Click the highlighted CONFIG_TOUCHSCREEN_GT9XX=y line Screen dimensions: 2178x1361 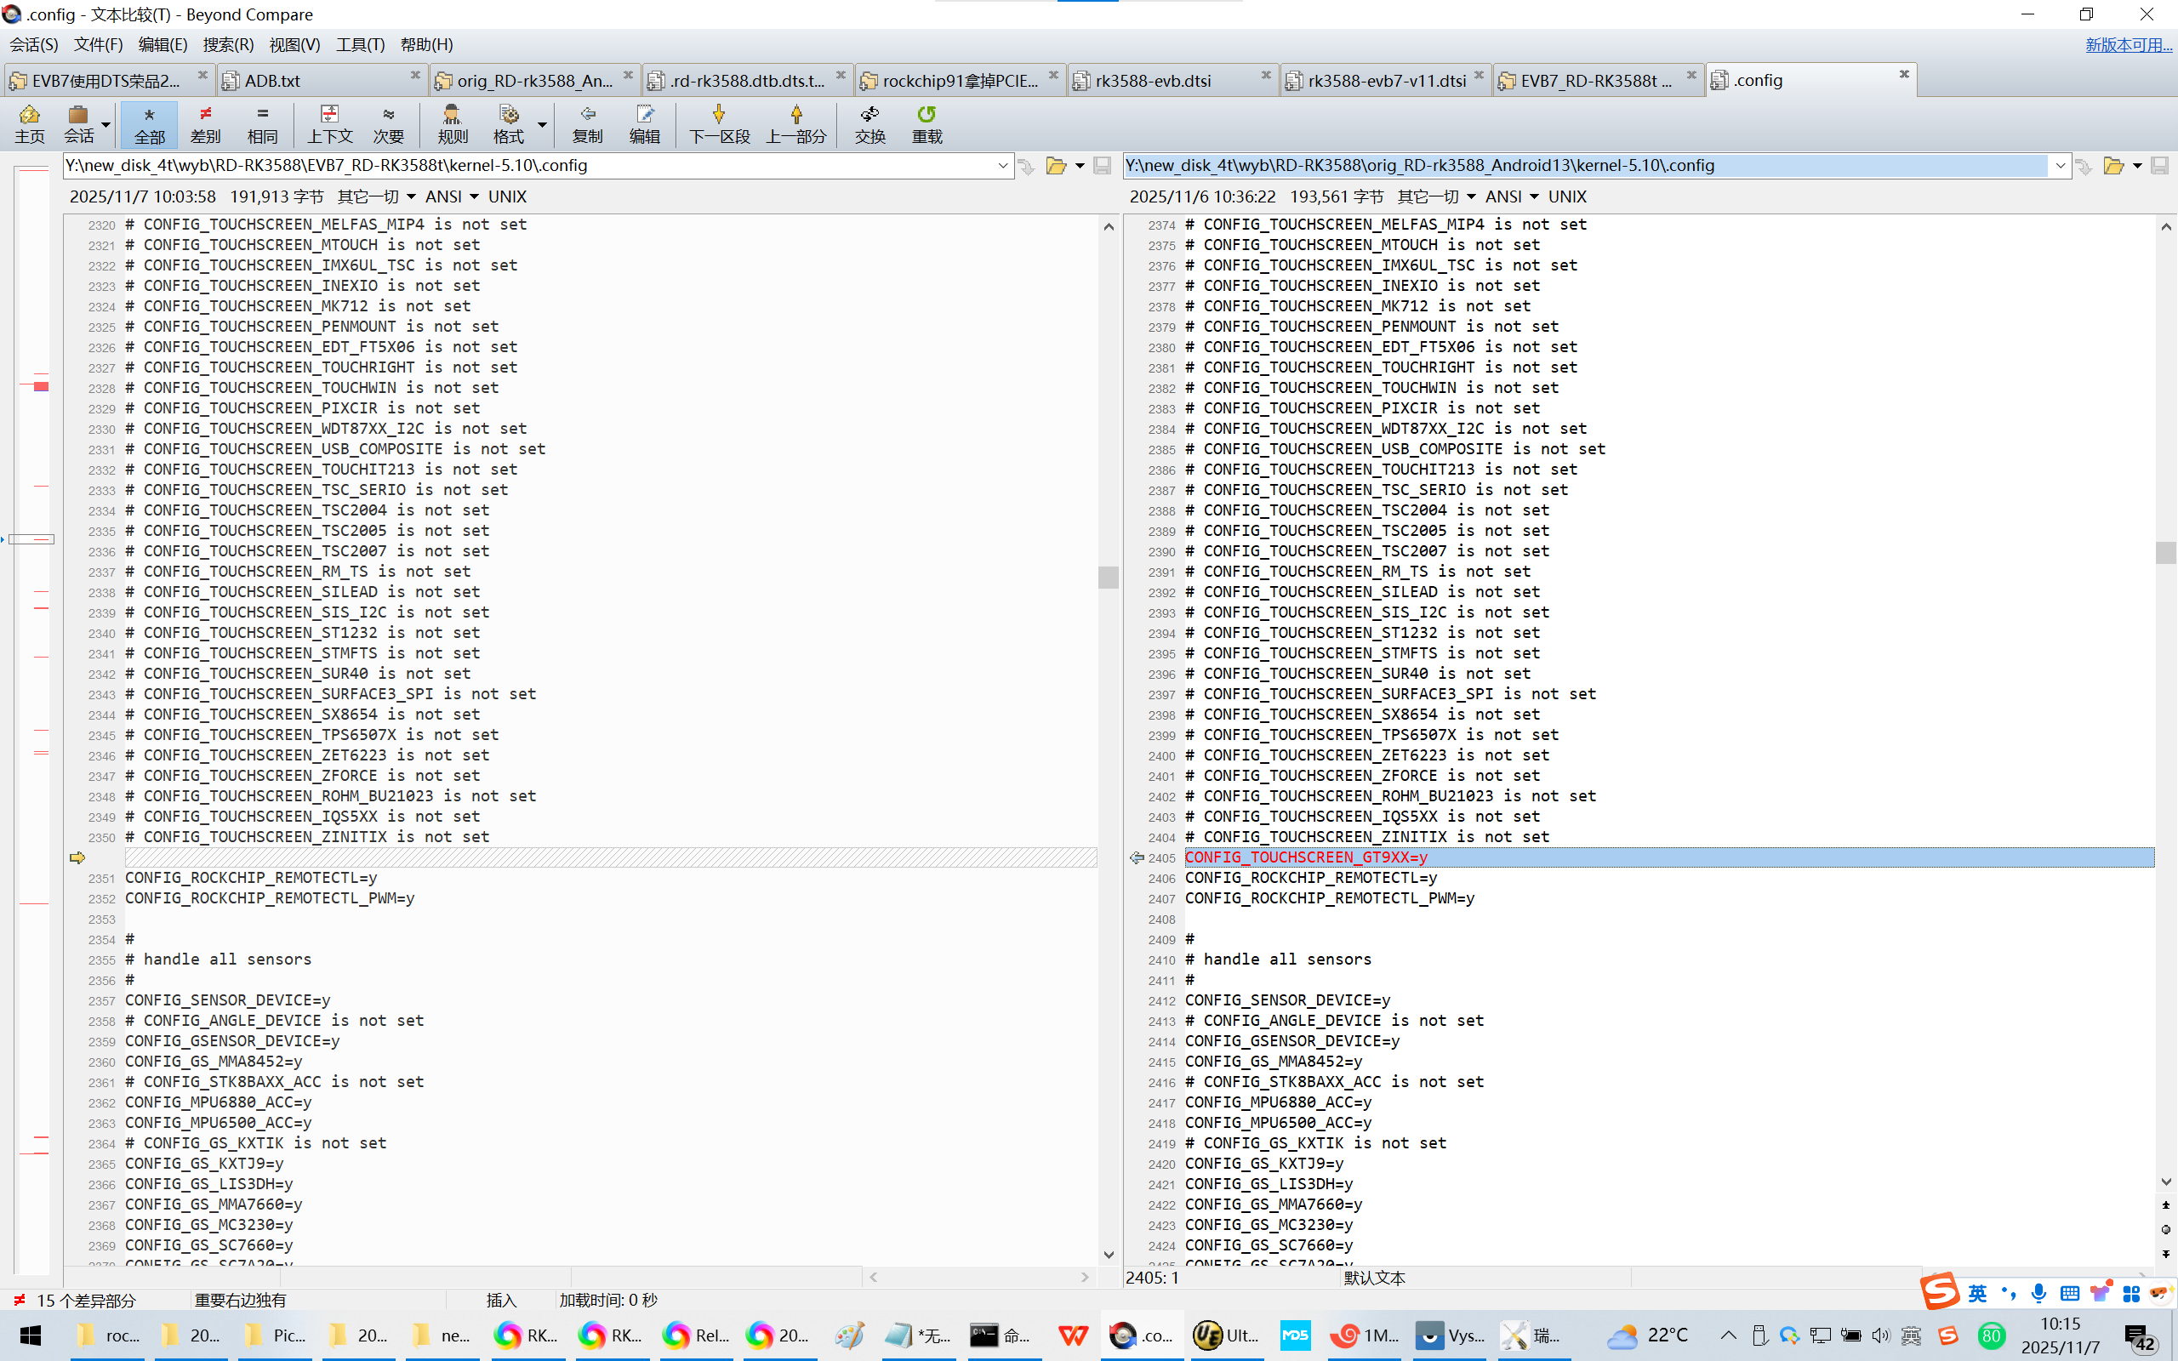(x=1306, y=857)
